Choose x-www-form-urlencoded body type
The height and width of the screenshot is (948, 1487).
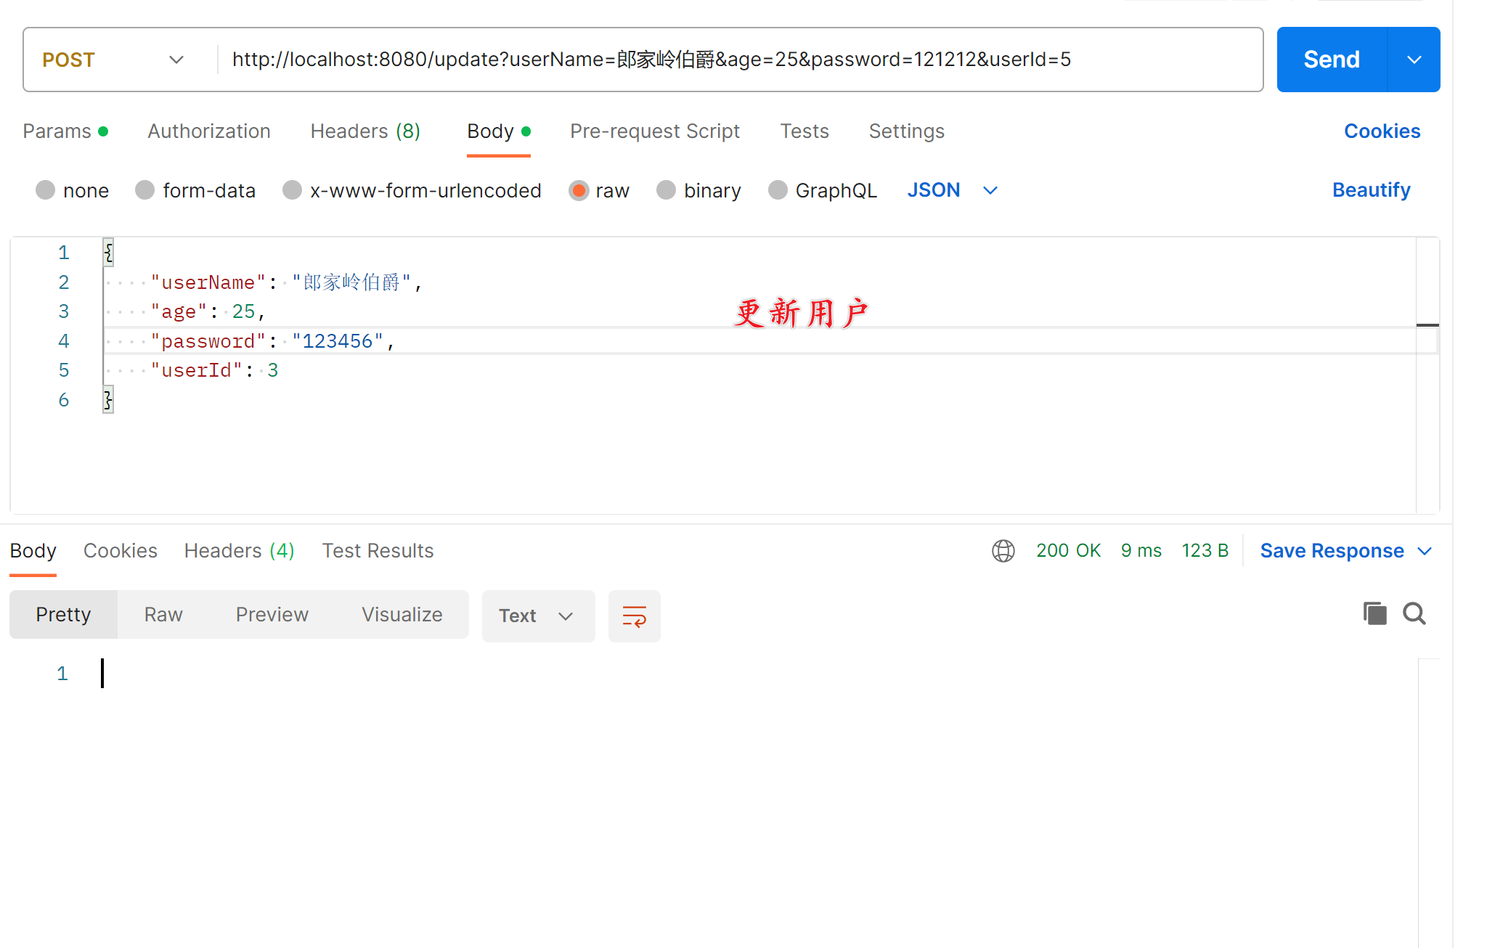292,190
